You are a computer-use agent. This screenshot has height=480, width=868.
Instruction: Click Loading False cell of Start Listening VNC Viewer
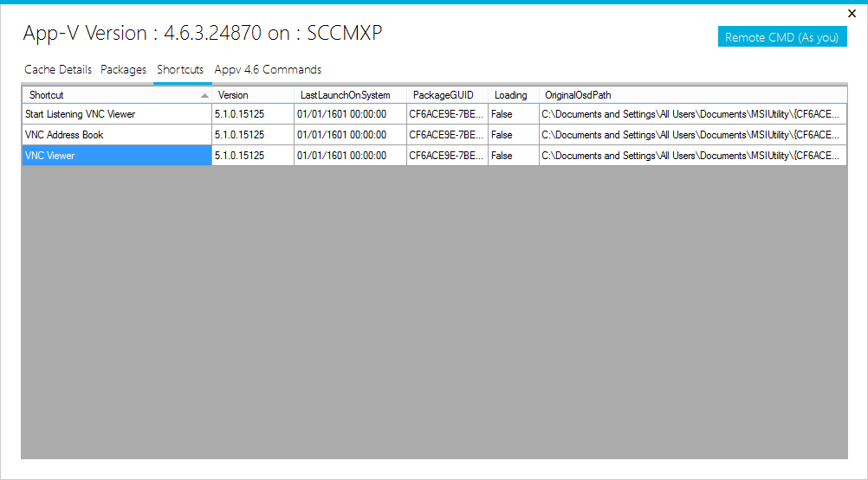tap(514, 114)
